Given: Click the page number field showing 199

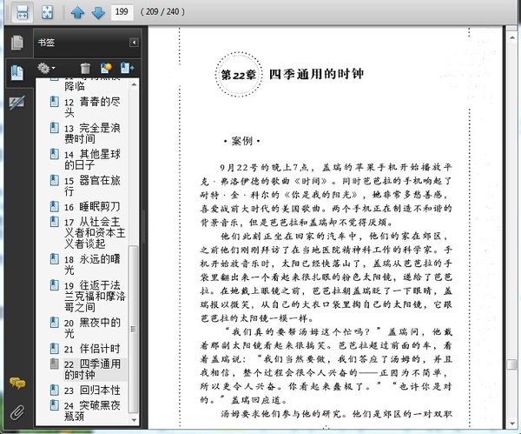Looking at the screenshot, I should [x=122, y=12].
